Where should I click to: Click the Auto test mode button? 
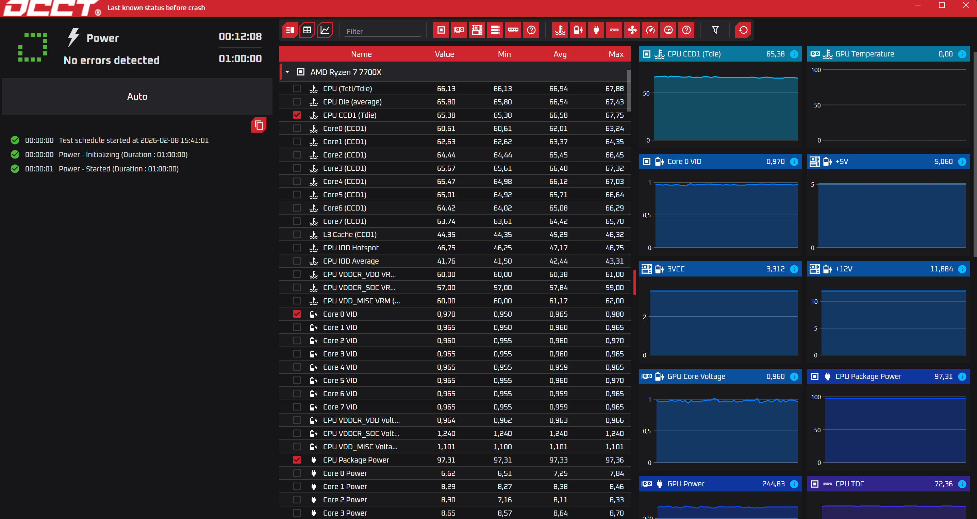pos(137,97)
